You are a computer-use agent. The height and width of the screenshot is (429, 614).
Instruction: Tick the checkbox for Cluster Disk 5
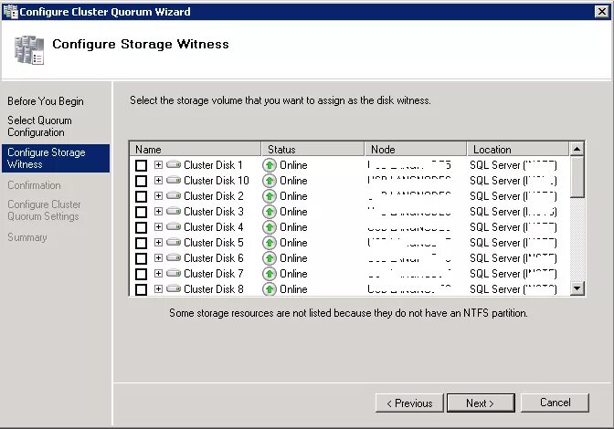tap(141, 243)
